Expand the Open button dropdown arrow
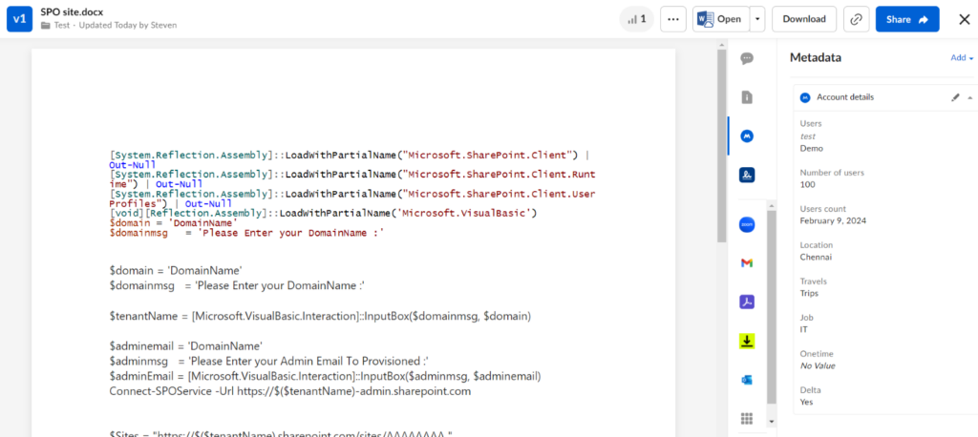 [x=757, y=19]
